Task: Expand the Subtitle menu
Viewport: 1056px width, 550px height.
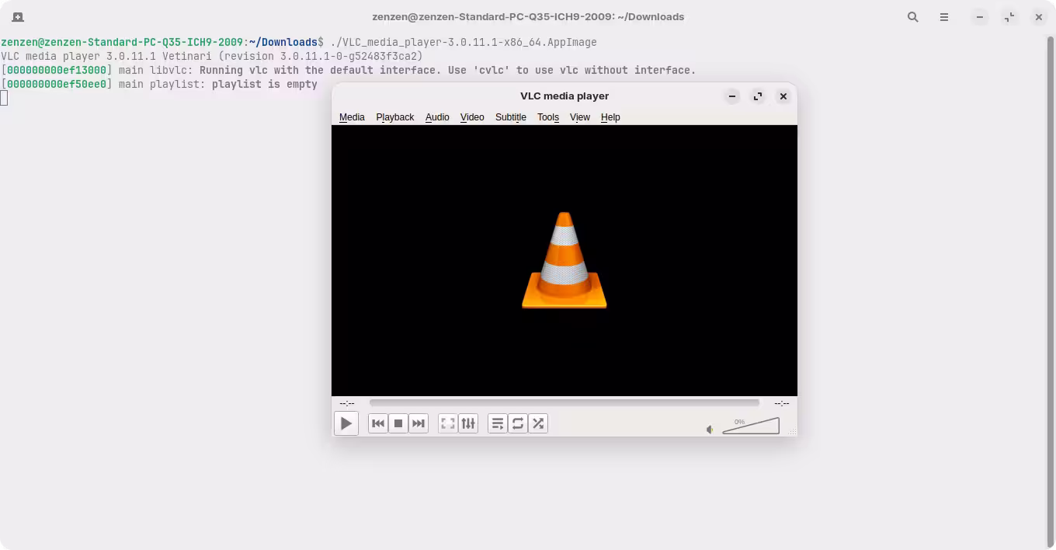Action: click(x=510, y=117)
